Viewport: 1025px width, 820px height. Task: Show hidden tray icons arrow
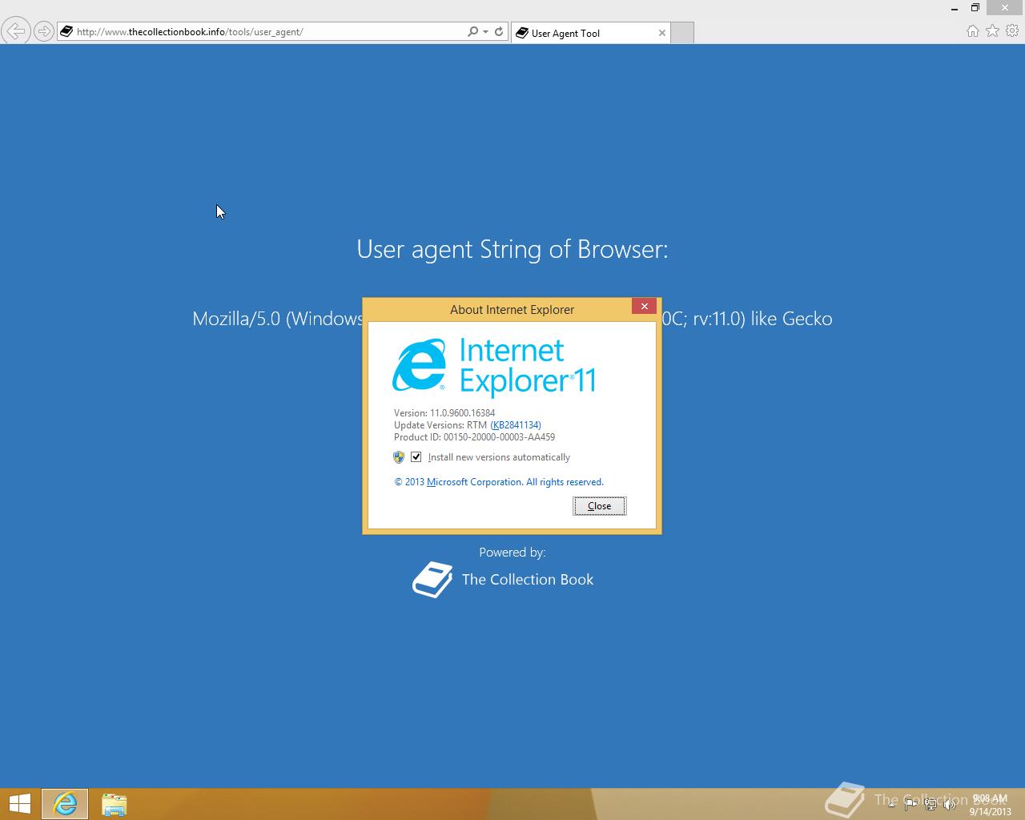pyautogui.click(x=891, y=804)
